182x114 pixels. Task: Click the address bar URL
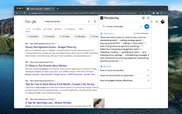[x=84, y=13]
